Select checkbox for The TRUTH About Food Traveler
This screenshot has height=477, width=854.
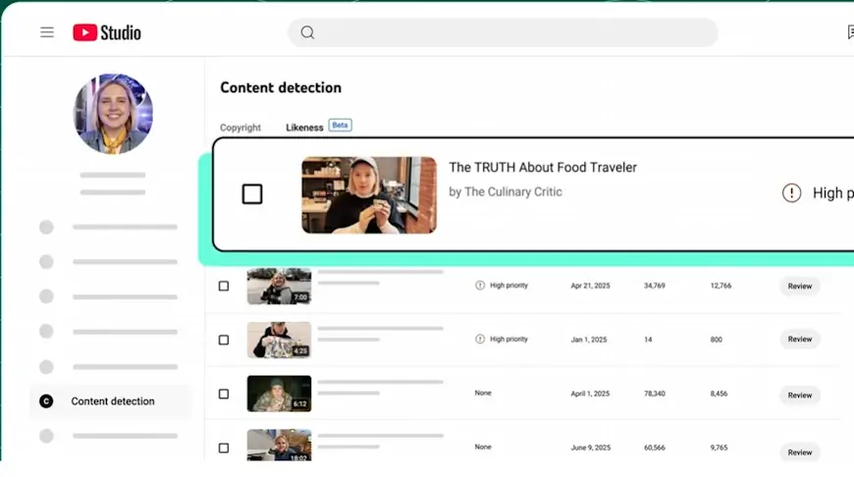point(252,194)
